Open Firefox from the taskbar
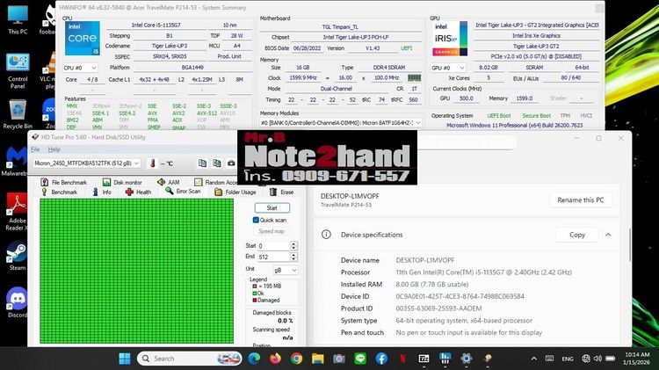659x370 pixels. (x=275, y=359)
